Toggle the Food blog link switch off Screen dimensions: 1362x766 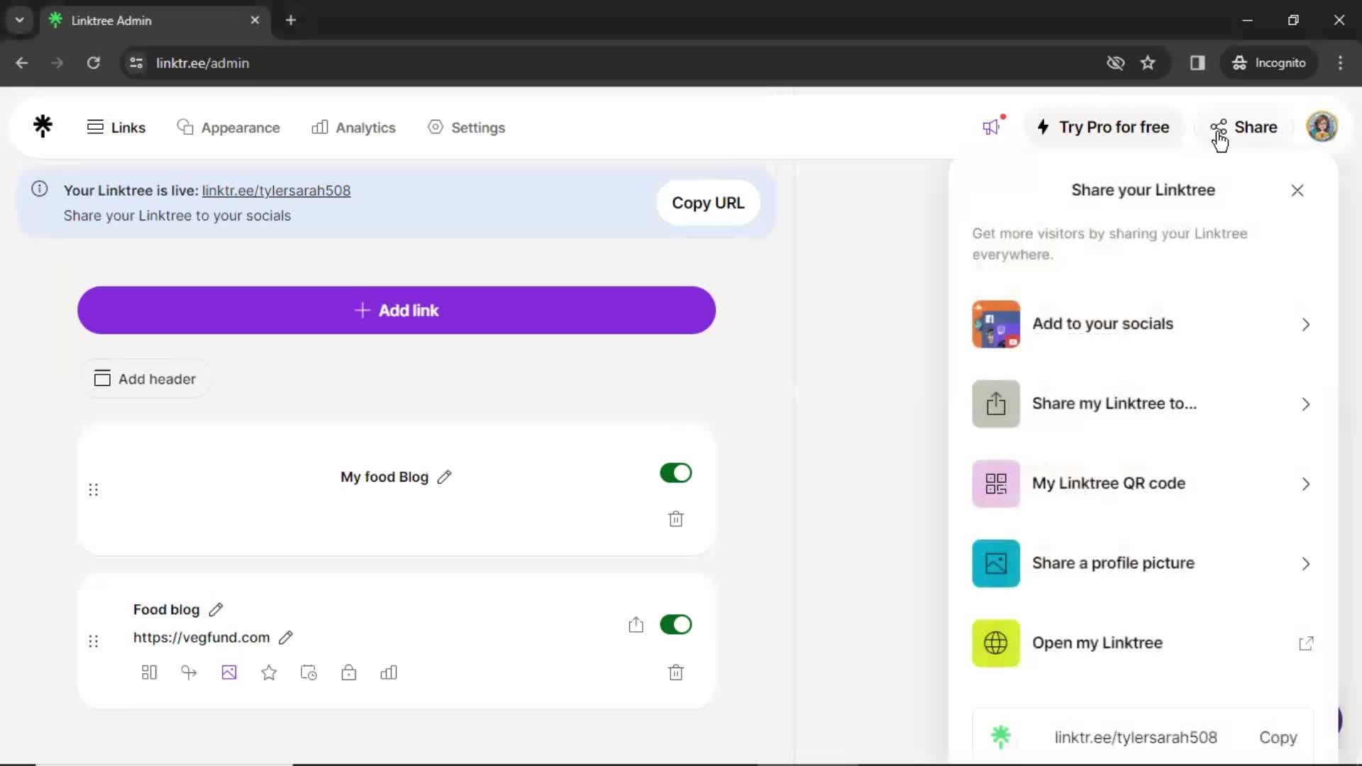point(675,624)
